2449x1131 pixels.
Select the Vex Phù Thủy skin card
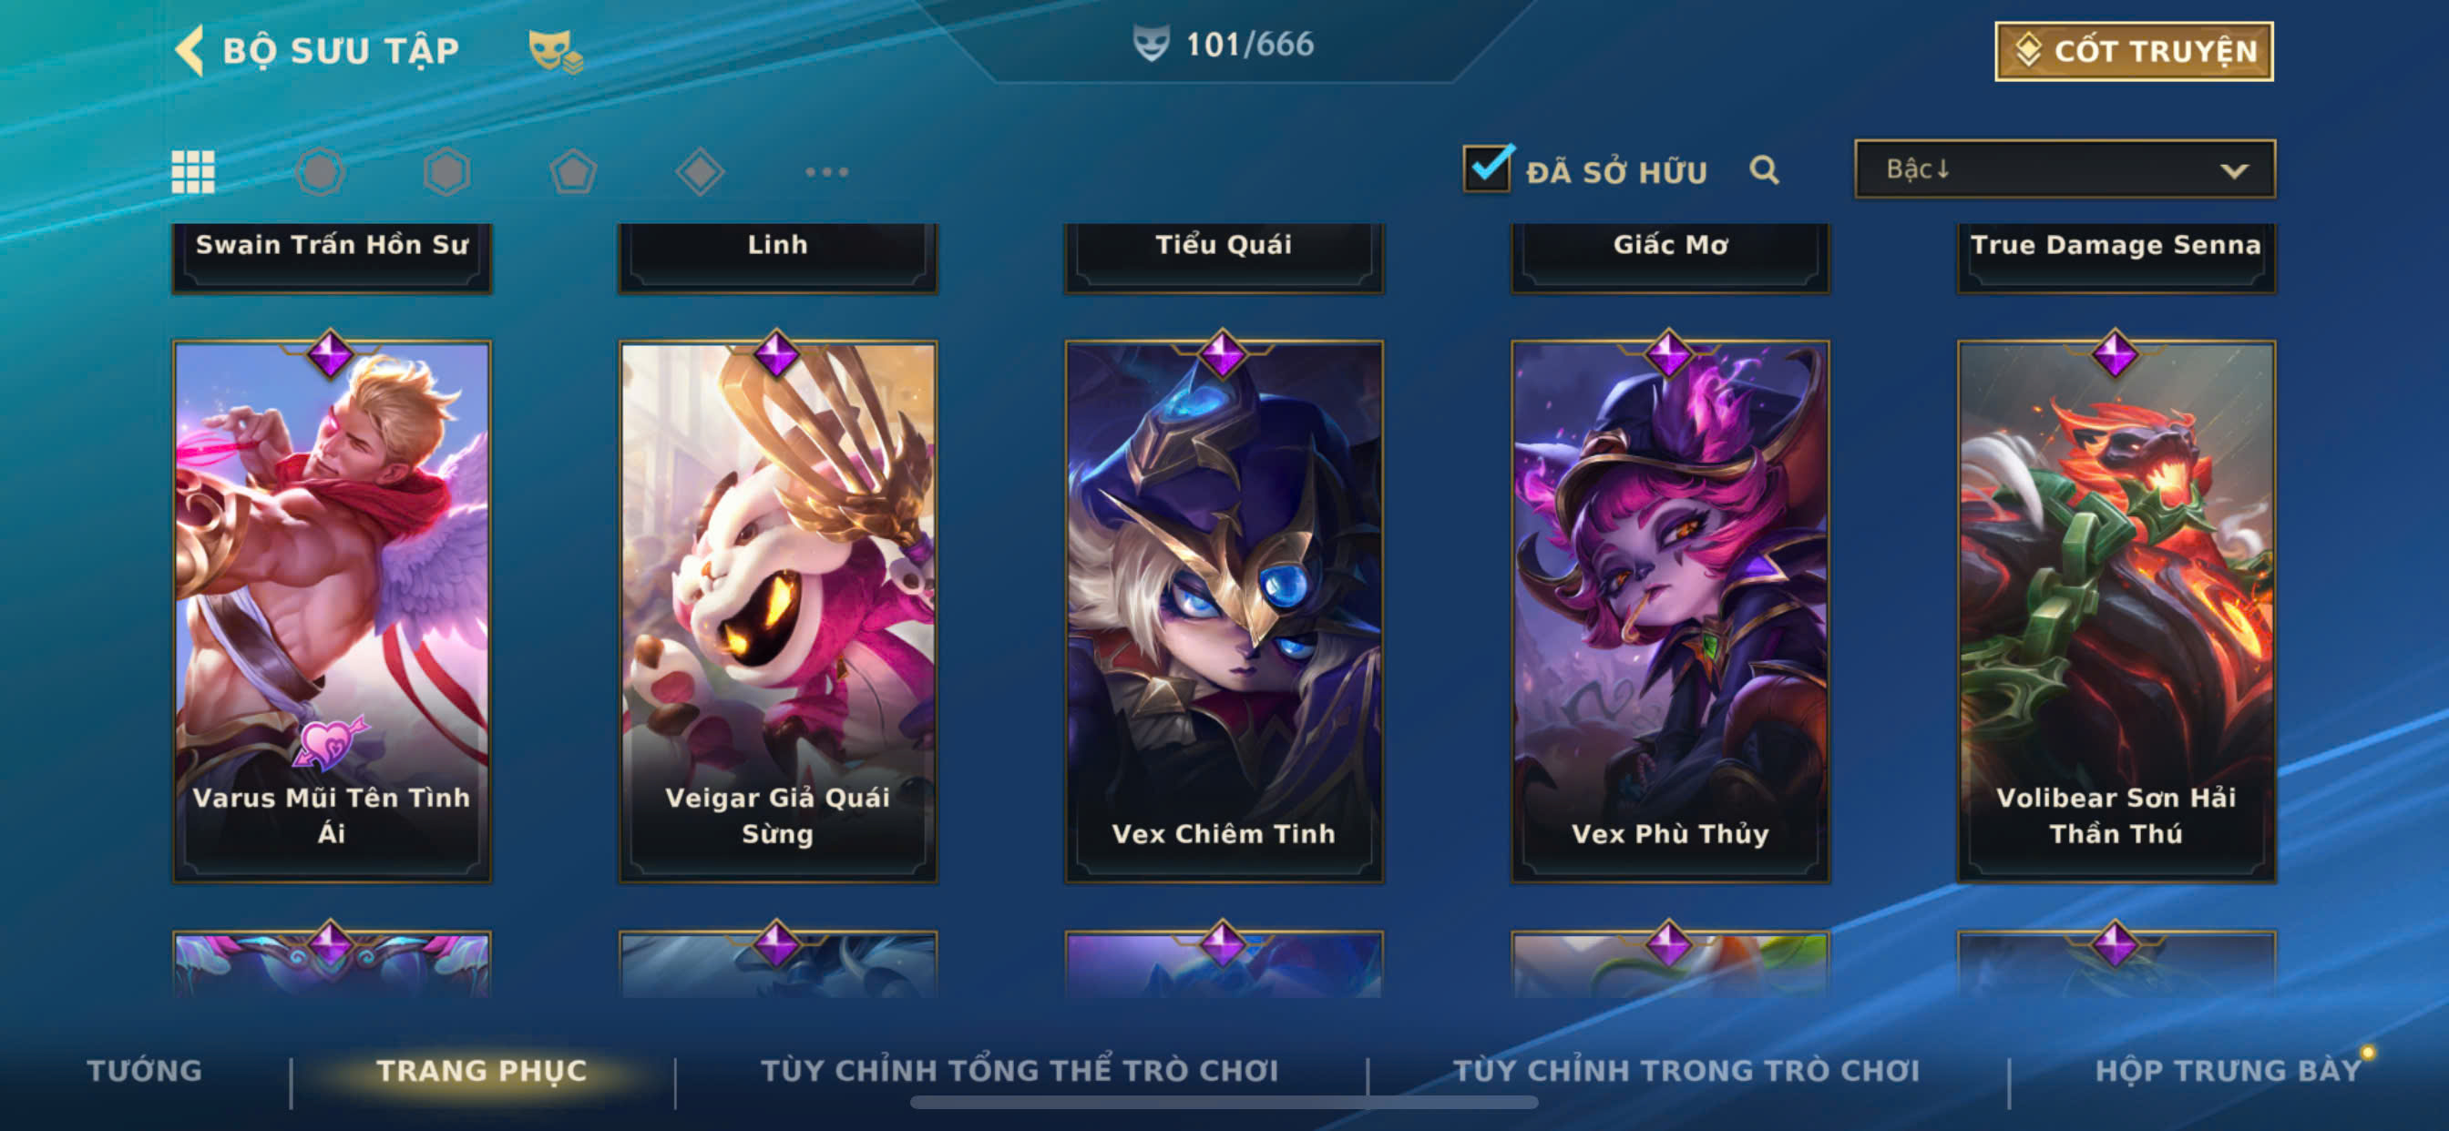coord(1669,611)
